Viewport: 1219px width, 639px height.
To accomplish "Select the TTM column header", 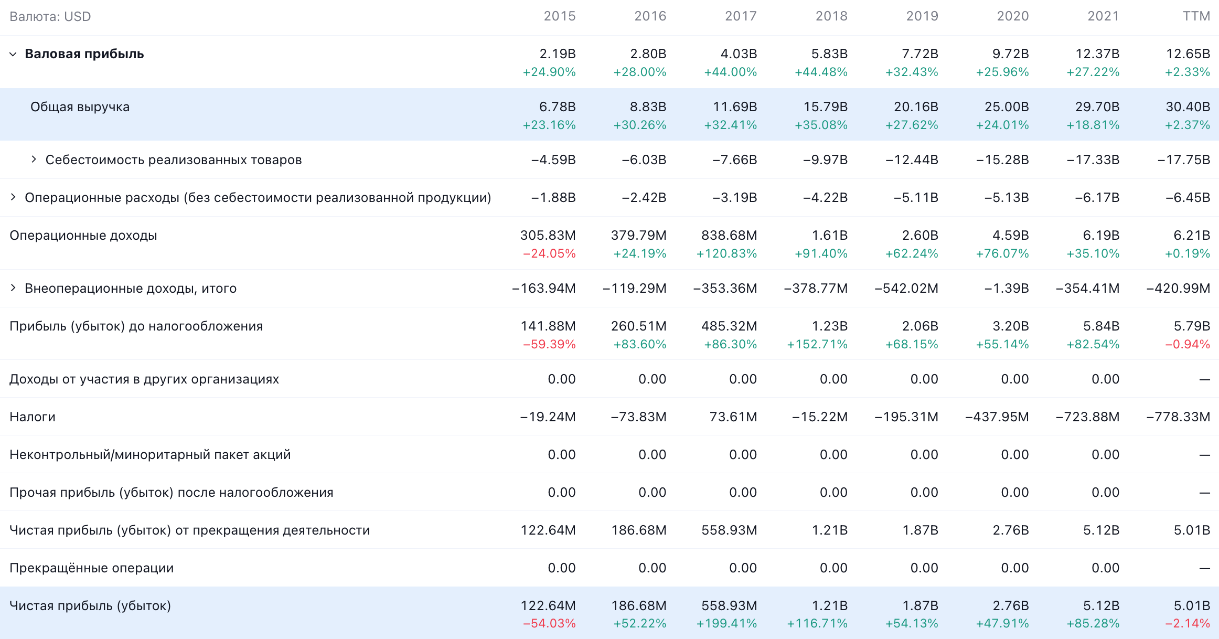I will pyautogui.click(x=1196, y=16).
